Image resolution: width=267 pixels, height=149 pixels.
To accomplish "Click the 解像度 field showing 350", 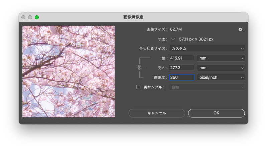I will click(181, 77).
